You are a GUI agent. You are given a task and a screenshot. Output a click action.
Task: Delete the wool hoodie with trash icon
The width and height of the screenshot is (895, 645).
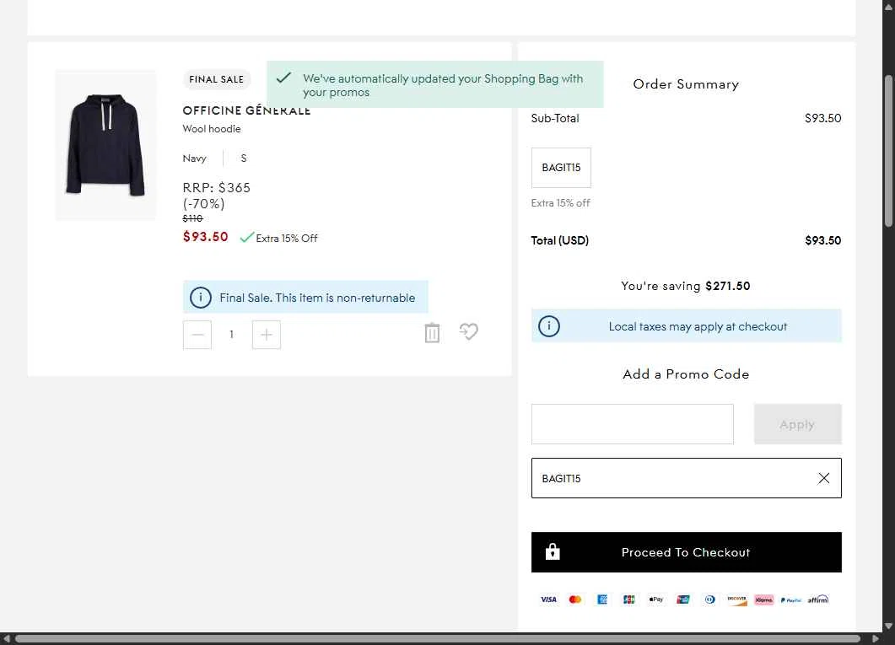432,332
